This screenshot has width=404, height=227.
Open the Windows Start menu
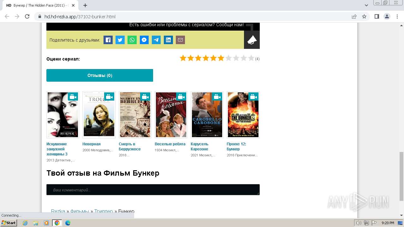click(x=9, y=223)
